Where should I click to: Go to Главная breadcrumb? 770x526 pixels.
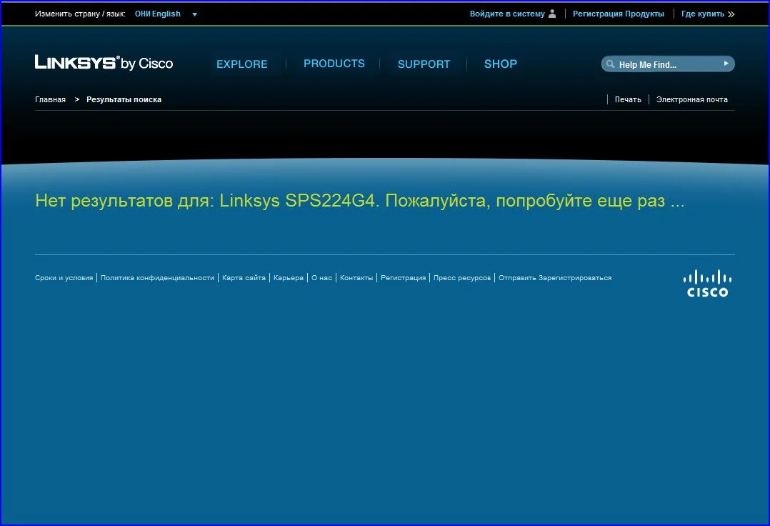(50, 99)
